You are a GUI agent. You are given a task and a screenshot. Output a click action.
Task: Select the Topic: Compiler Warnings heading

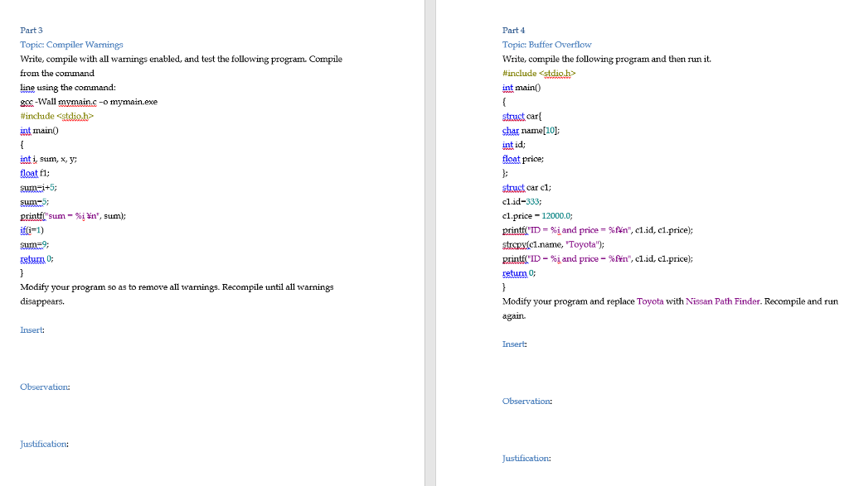coord(70,44)
